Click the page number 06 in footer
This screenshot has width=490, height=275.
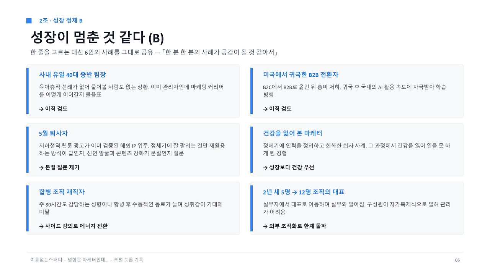pos(457,260)
